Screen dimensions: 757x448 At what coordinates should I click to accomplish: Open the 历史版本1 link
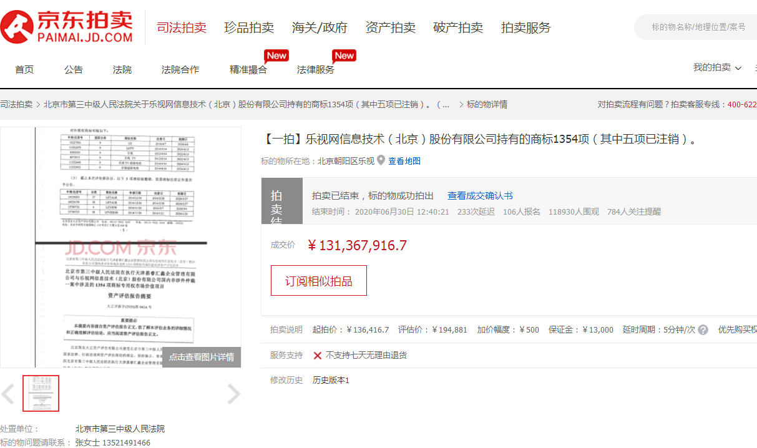(x=331, y=380)
